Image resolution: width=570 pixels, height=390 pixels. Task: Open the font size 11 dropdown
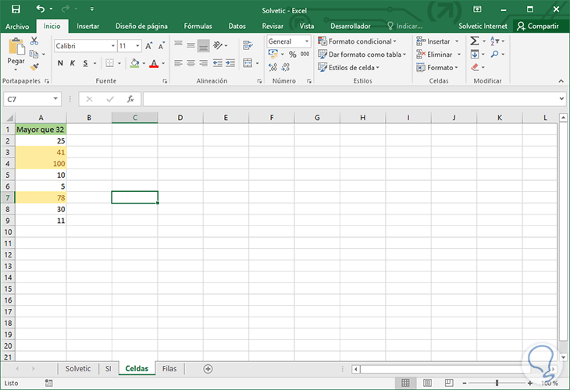pyautogui.click(x=137, y=46)
